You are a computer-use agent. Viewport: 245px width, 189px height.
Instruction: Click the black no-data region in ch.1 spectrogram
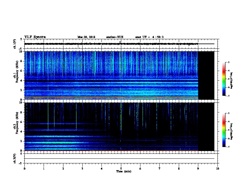206,75
